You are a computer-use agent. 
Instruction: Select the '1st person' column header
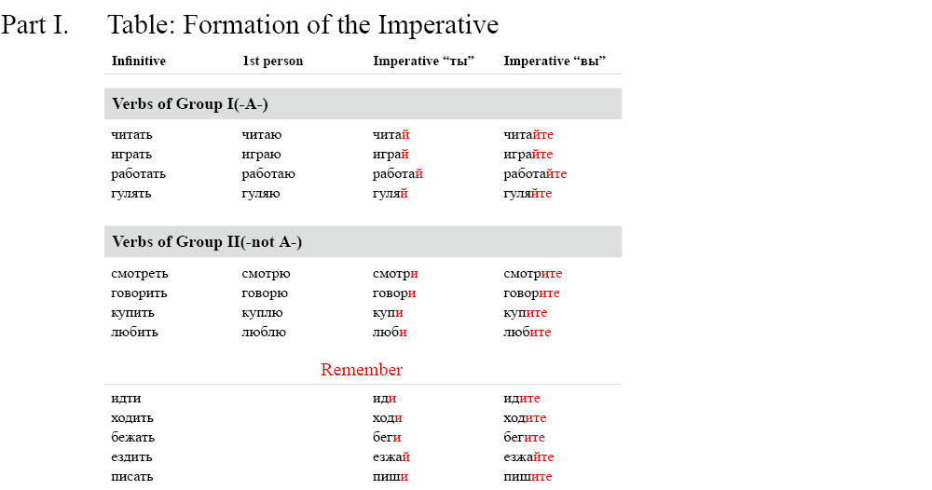(x=272, y=61)
